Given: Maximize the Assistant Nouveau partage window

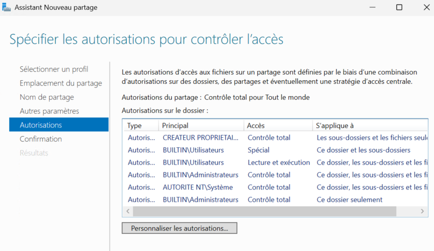Looking at the screenshot, I should tap(399, 7).
